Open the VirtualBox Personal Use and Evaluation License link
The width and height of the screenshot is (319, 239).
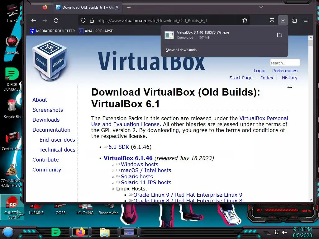click(x=190, y=121)
